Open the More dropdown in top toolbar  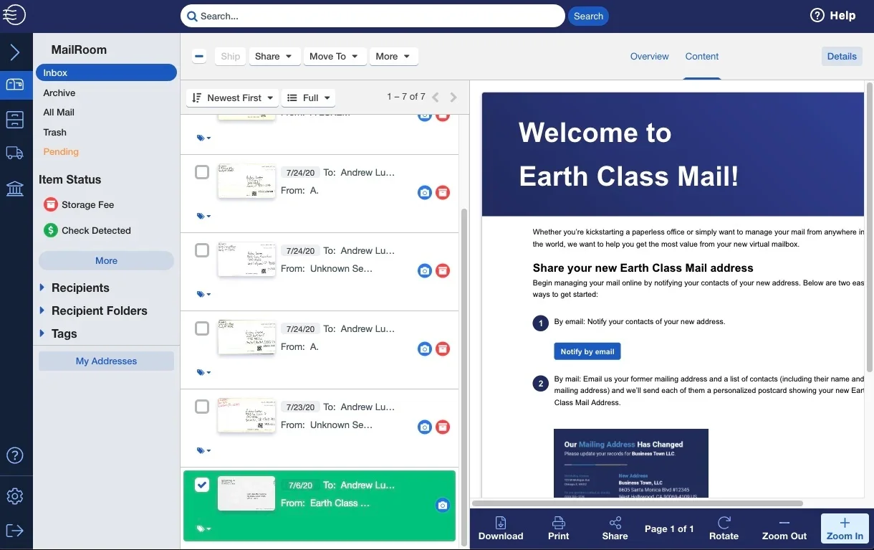coord(393,56)
